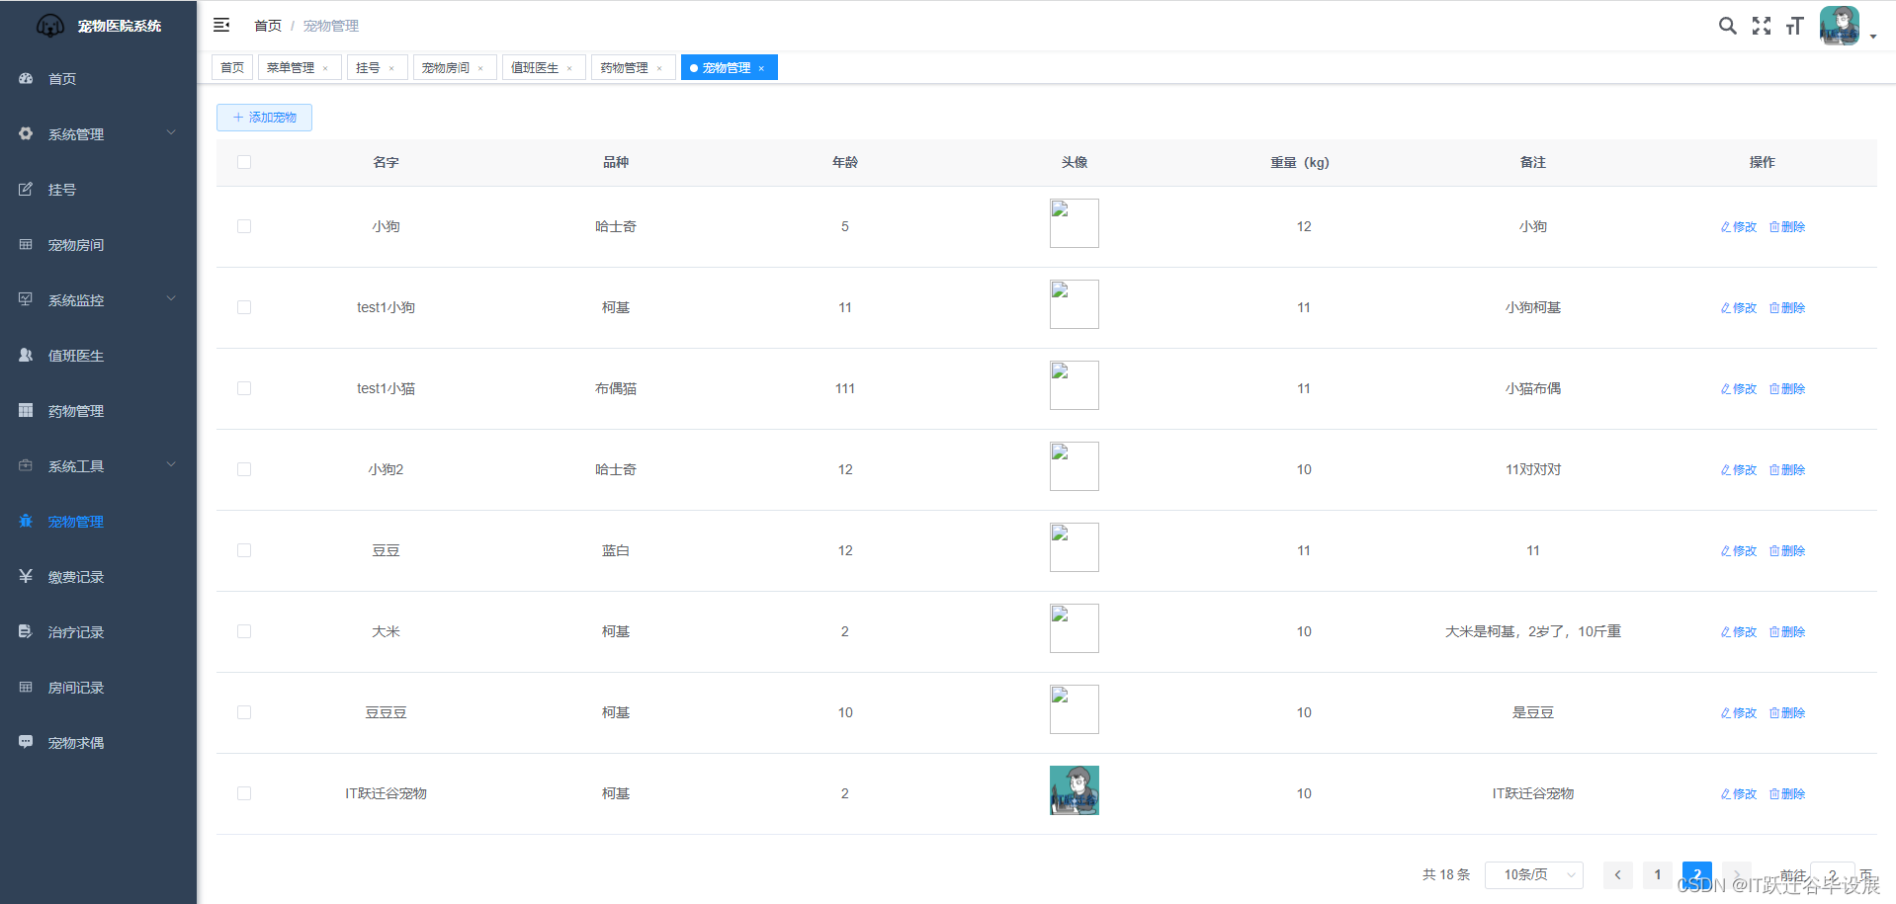Go to pagination page 1
1896x904 pixels.
[1658, 874]
